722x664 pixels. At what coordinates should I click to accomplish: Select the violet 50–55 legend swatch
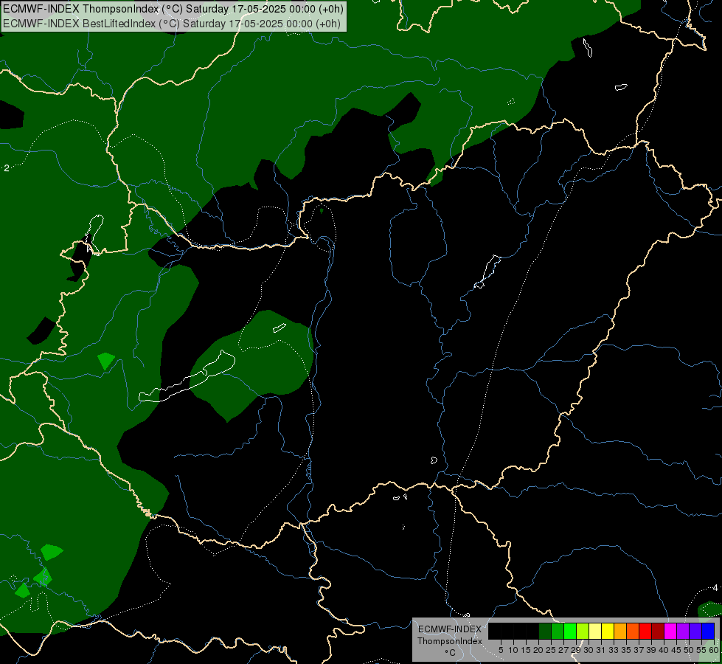695,631
